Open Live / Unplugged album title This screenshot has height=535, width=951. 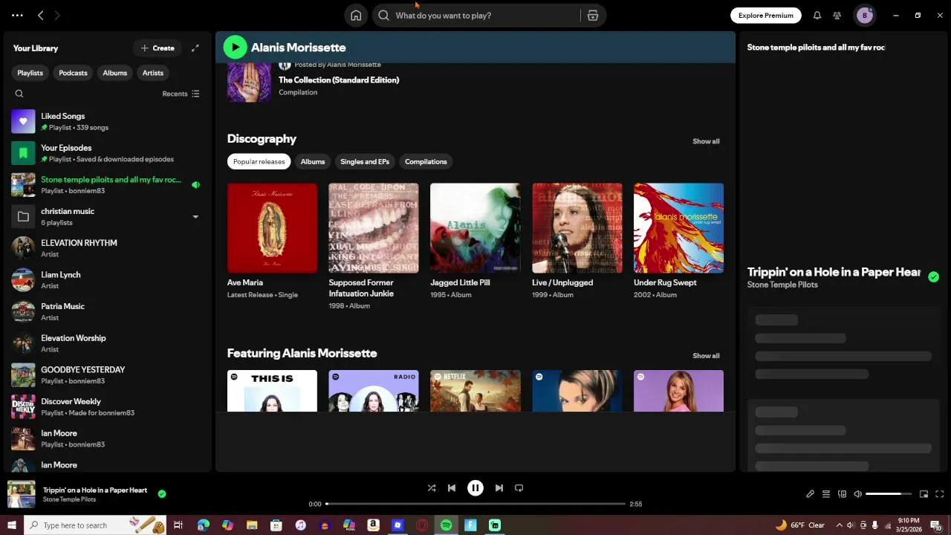(x=562, y=283)
